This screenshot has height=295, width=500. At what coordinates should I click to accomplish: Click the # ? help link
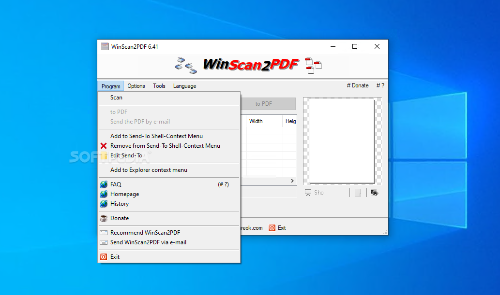[x=380, y=85]
